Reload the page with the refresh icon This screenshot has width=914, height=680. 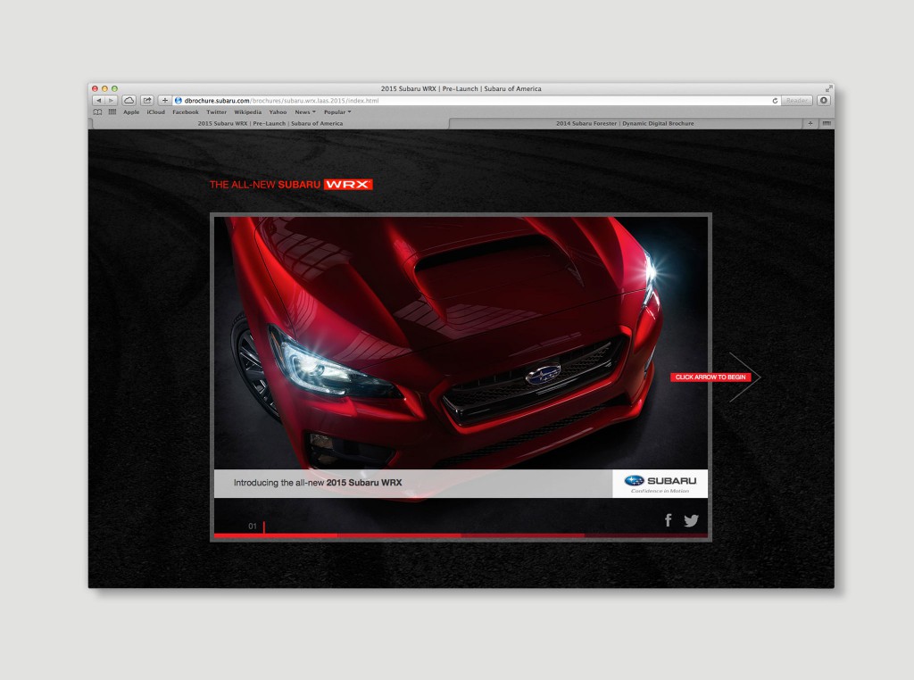[x=775, y=101]
